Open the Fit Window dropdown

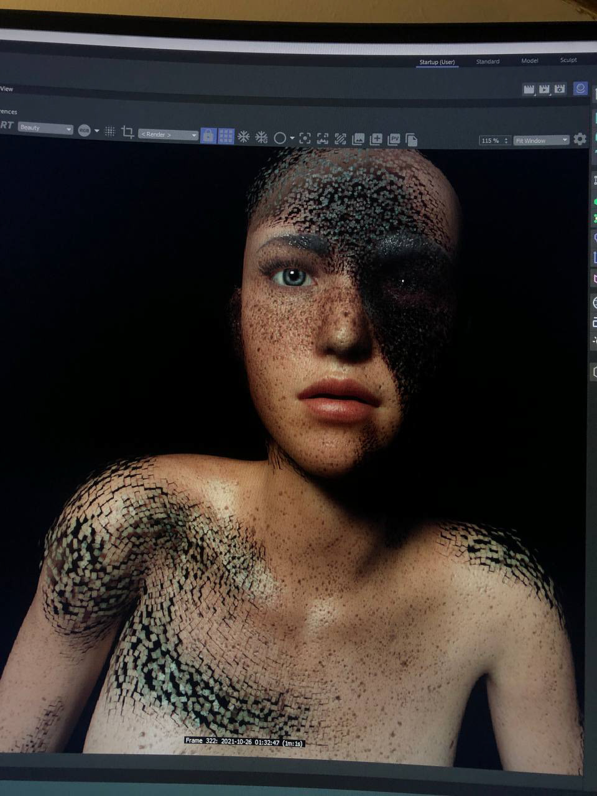point(542,141)
